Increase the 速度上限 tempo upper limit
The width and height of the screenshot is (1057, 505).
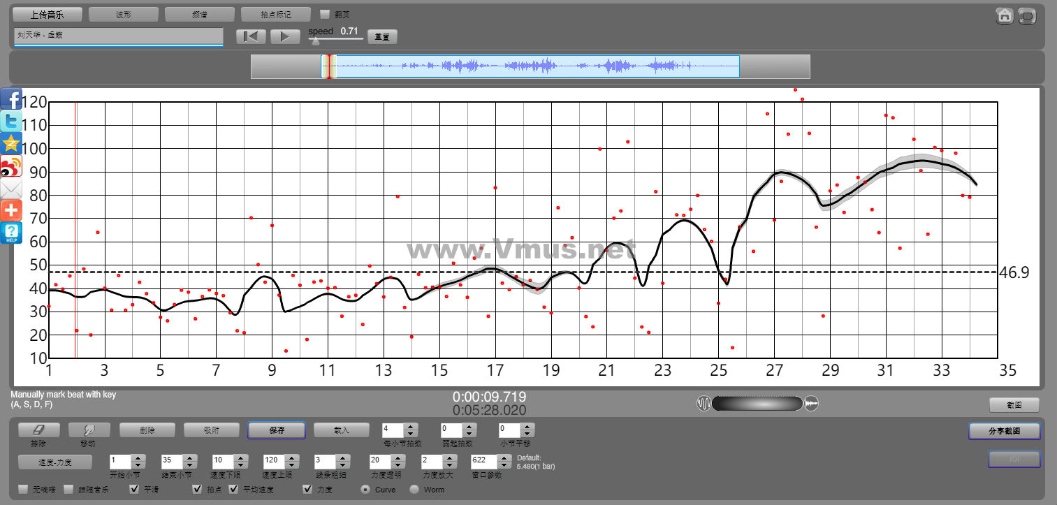click(291, 458)
